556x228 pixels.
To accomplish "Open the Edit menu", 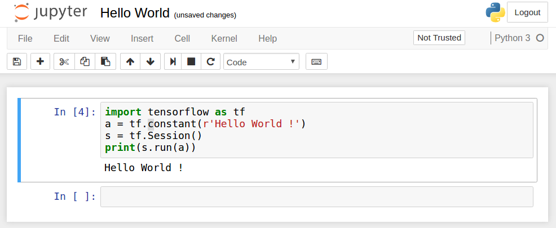I will coord(61,38).
